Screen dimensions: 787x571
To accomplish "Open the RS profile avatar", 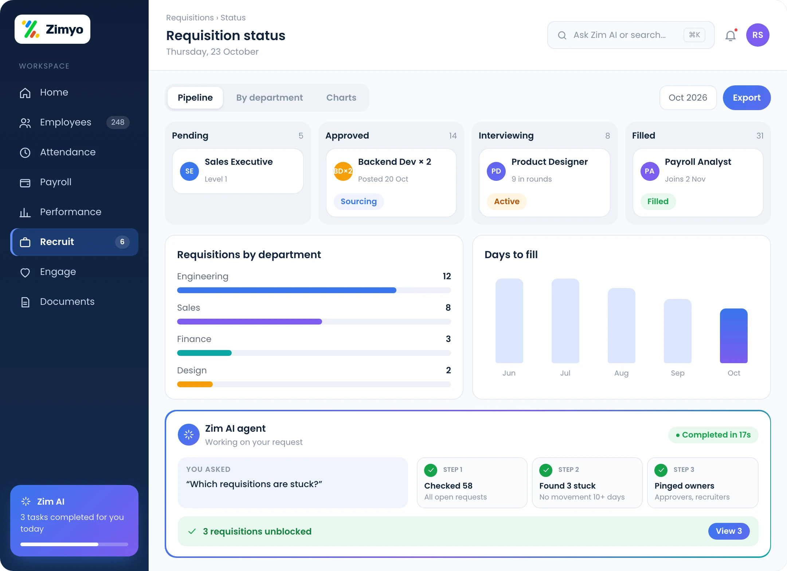I will pos(758,35).
